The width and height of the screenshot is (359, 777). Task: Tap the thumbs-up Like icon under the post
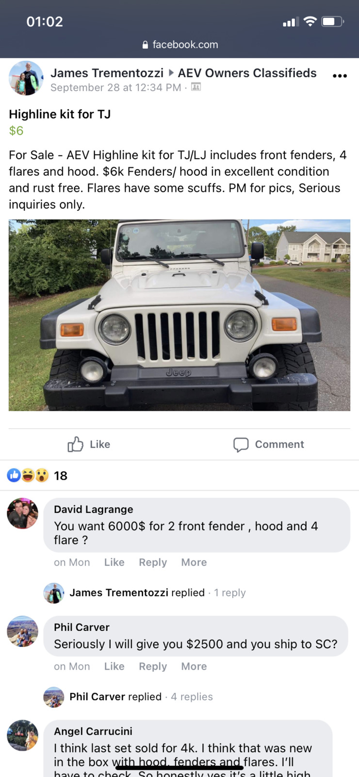(75, 444)
